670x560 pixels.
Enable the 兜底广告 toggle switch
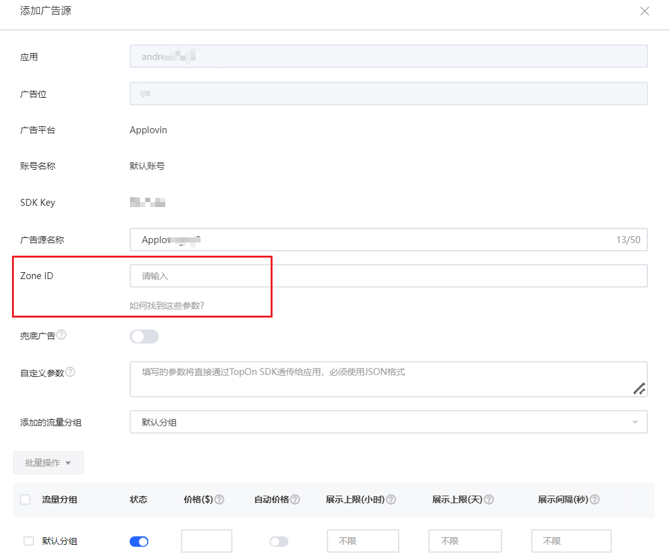pos(144,336)
